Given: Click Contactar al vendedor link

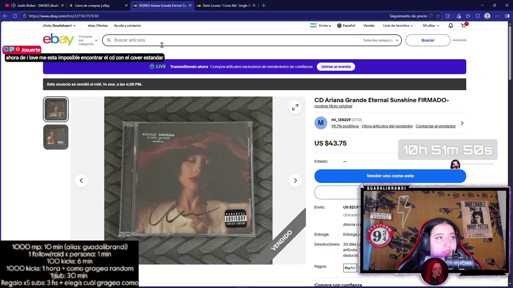Looking at the screenshot, I should click(436, 126).
